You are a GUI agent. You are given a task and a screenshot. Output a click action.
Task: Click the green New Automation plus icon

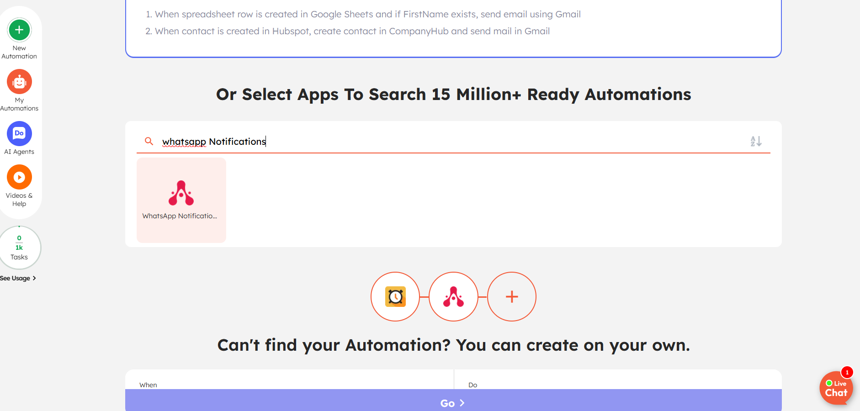coord(19,30)
